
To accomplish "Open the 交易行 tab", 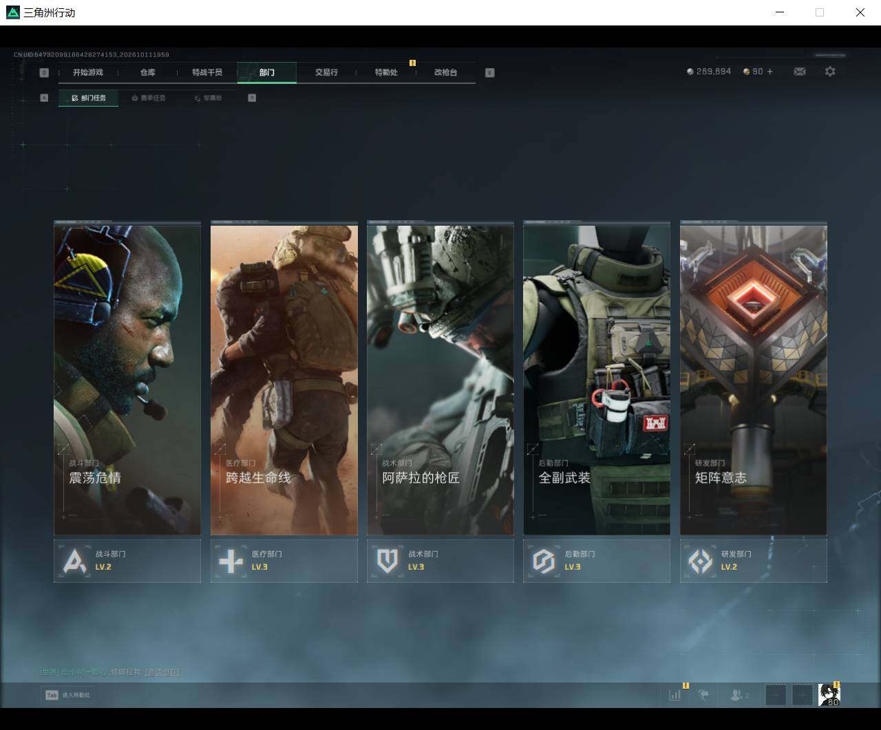I will point(326,72).
